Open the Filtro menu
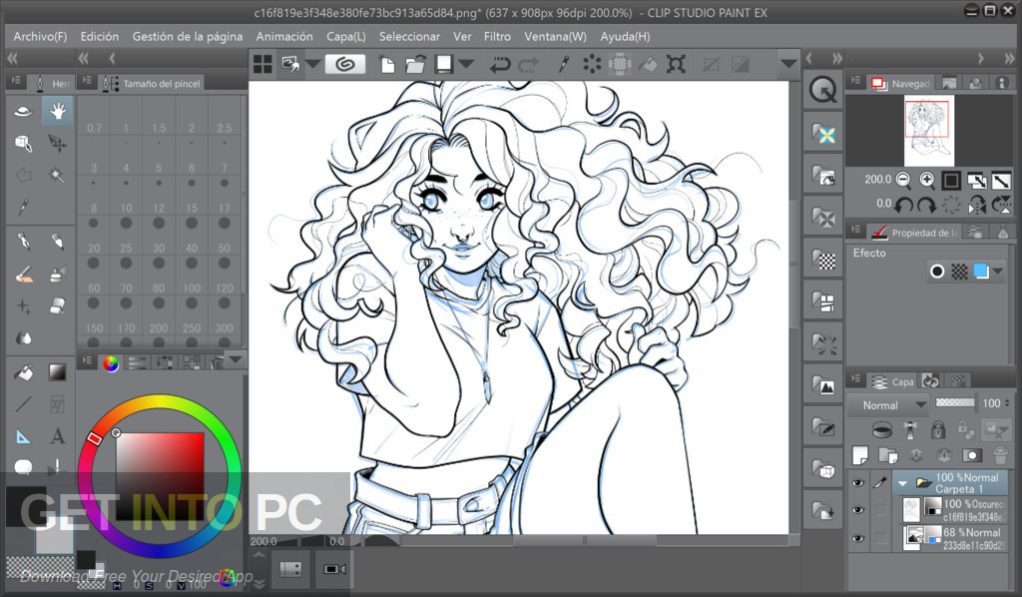The image size is (1022, 597). click(x=497, y=36)
